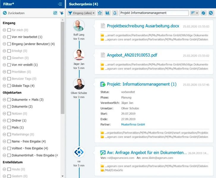Click the notification bell icon
Screen dimensions: 216x178
(115, 13)
